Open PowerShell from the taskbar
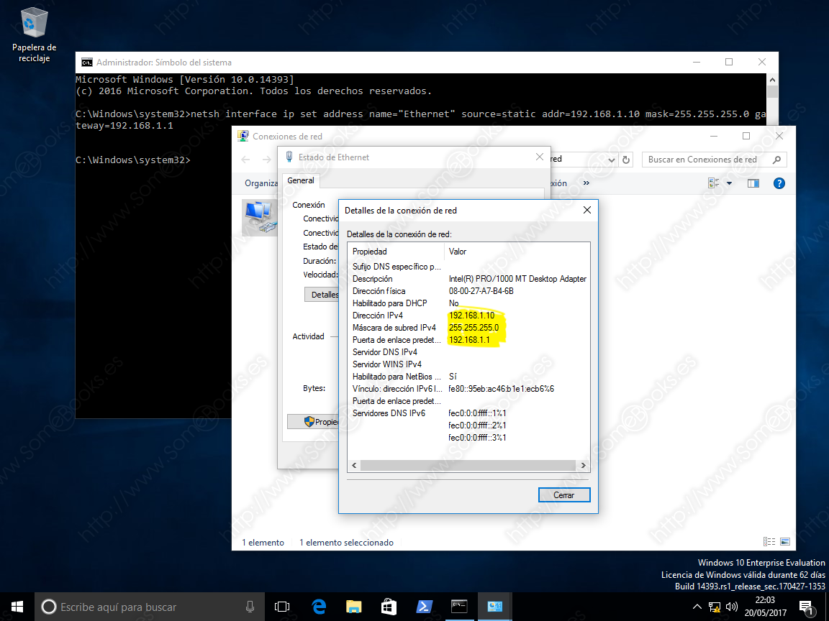Image resolution: width=829 pixels, height=621 pixels. 425,607
